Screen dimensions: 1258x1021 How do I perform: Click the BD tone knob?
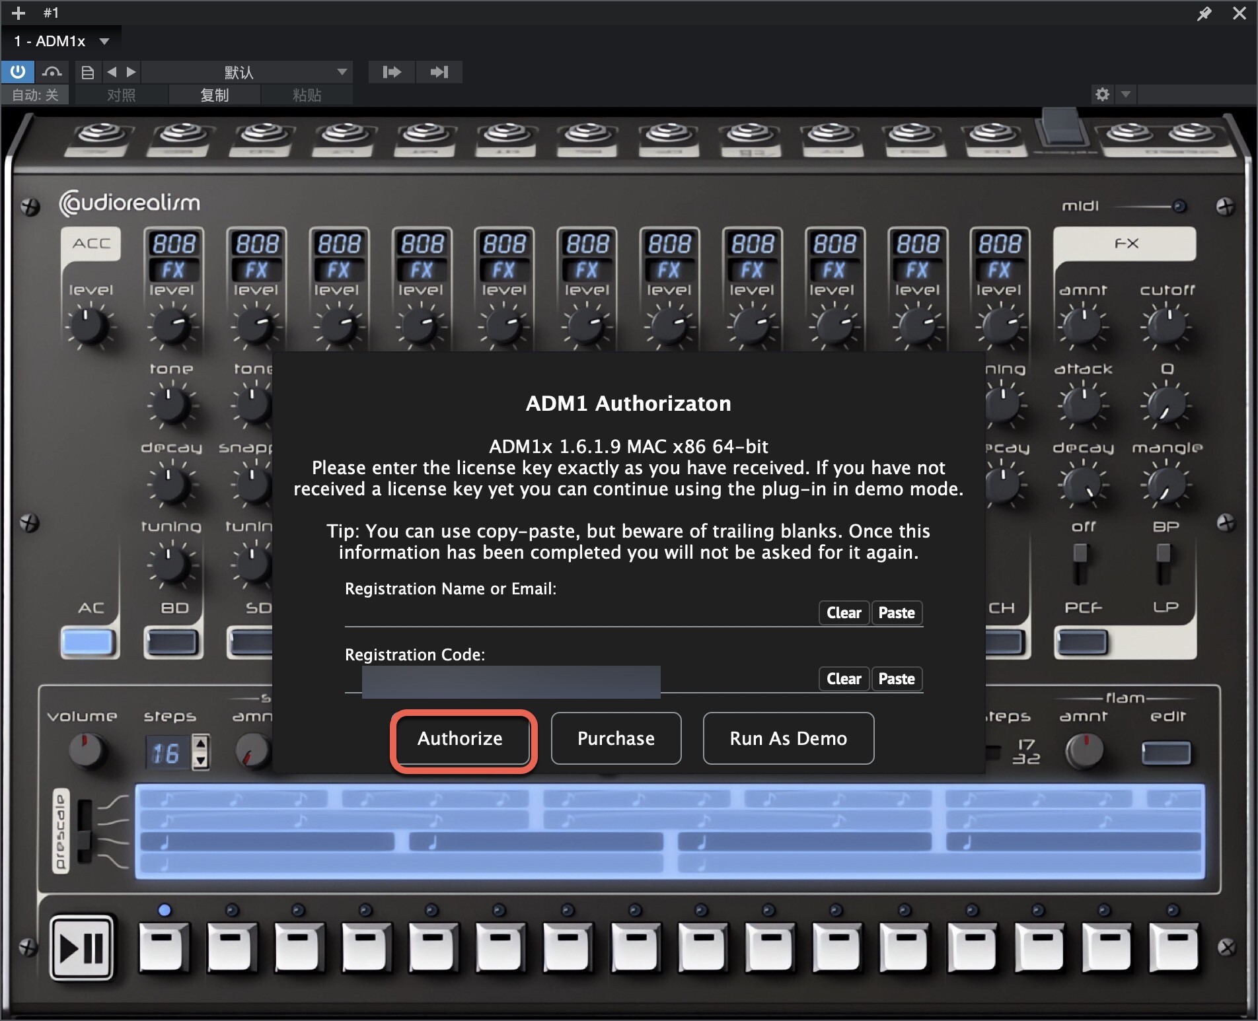pyautogui.click(x=171, y=405)
